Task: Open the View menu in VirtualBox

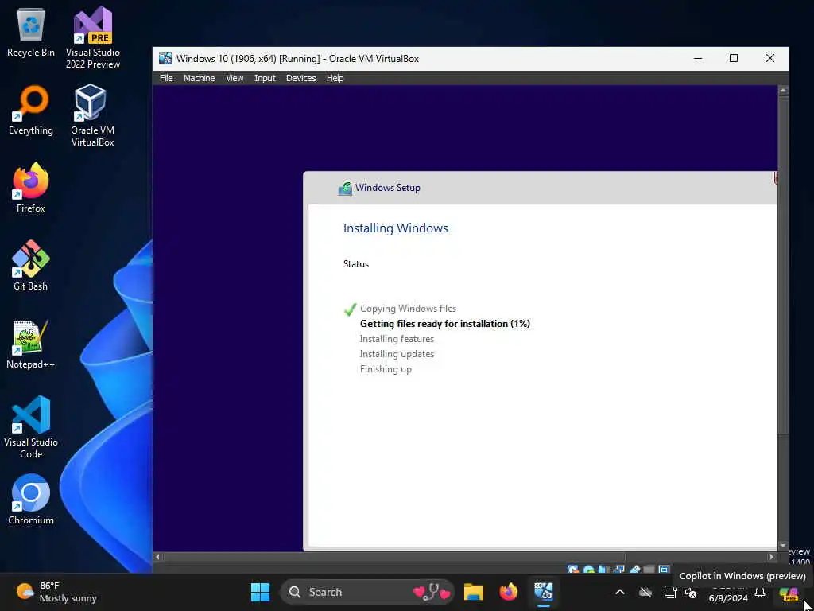Action: point(235,78)
